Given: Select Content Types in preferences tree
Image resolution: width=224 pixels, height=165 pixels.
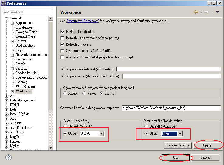Looking at the screenshot, I should coord(26,36).
